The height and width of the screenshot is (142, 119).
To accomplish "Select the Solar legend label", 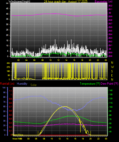I will [x=33, y=85].
